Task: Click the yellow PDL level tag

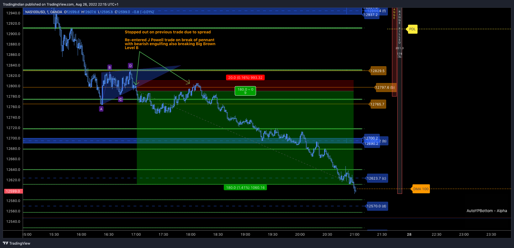Action: tap(412, 29)
